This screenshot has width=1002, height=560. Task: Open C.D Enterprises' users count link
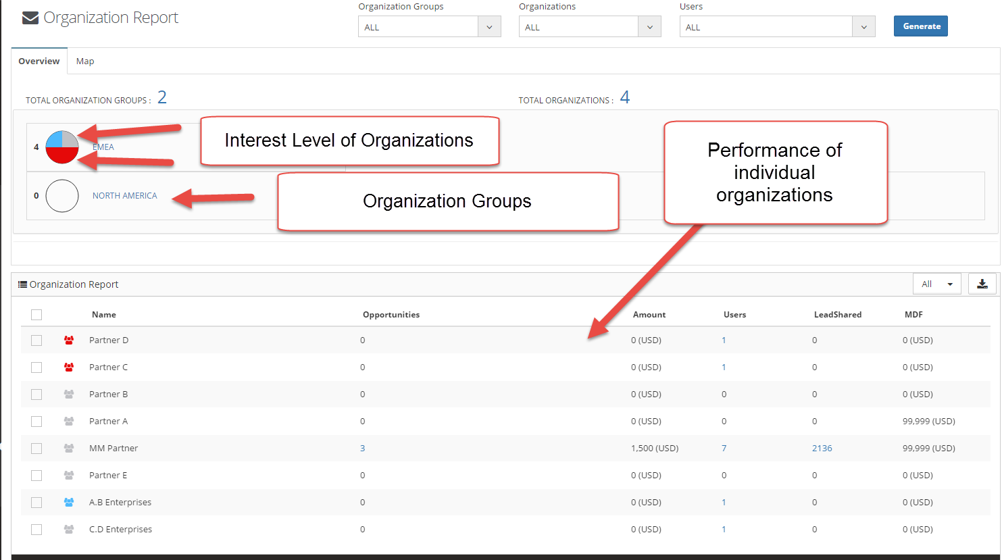point(724,530)
